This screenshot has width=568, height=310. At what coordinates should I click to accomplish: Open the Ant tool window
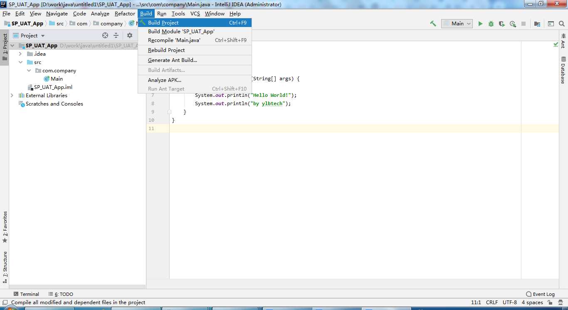563,41
